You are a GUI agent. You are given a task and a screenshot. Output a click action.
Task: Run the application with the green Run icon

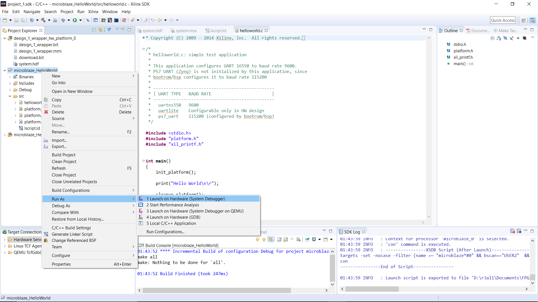click(75, 20)
